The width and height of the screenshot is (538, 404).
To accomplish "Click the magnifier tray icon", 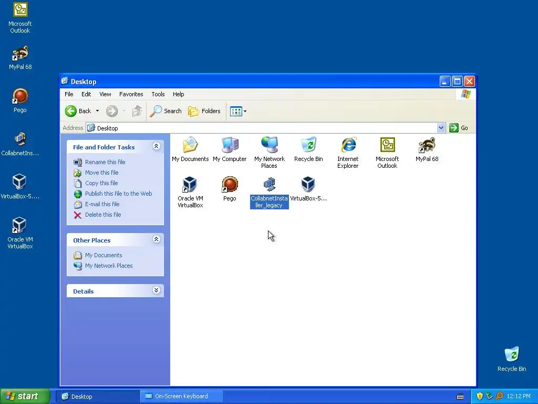I will pos(499,397).
